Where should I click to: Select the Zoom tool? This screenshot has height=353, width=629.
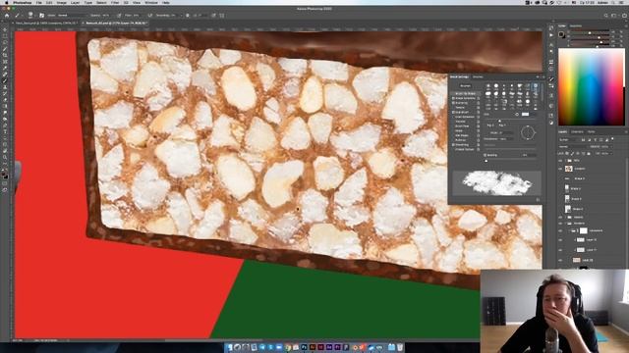[x=5, y=157]
